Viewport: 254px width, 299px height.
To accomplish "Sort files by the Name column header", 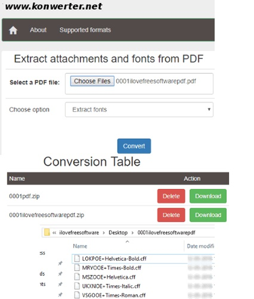I will (x=80, y=246).
